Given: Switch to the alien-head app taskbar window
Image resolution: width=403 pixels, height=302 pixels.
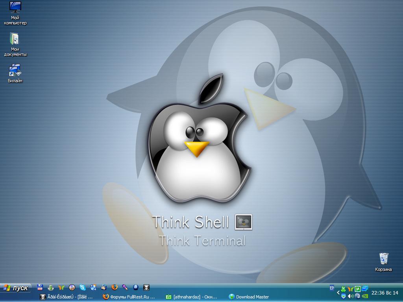Looking at the screenshot, I should point(67,297).
